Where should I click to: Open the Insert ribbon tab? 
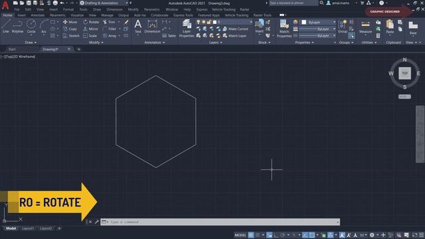pyautogui.click(x=21, y=15)
